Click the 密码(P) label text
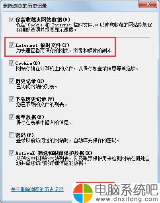160x203 pixels. pos(24,135)
